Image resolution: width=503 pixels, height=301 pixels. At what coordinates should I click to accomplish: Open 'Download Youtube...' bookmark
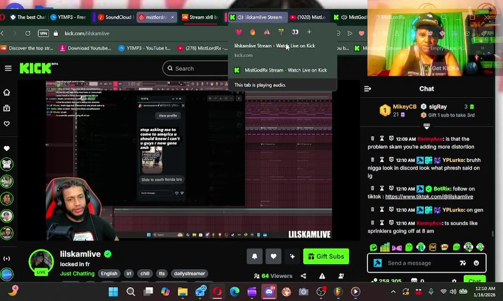point(86,48)
